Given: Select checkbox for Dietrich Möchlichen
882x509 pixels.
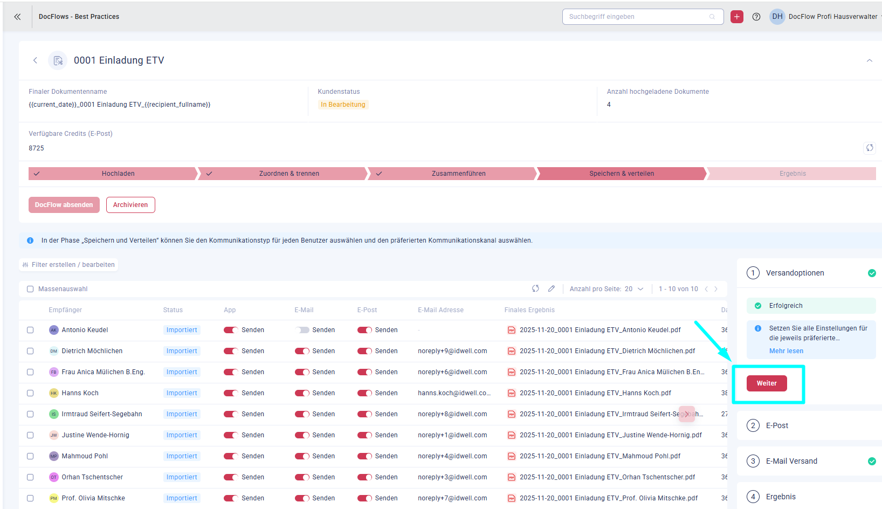Looking at the screenshot, I should (30, 351).
